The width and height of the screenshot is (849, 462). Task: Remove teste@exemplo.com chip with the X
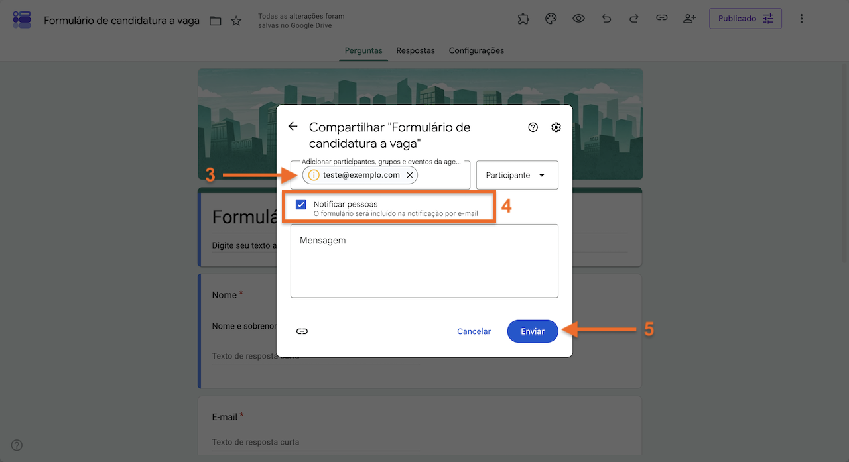point(410,175)
